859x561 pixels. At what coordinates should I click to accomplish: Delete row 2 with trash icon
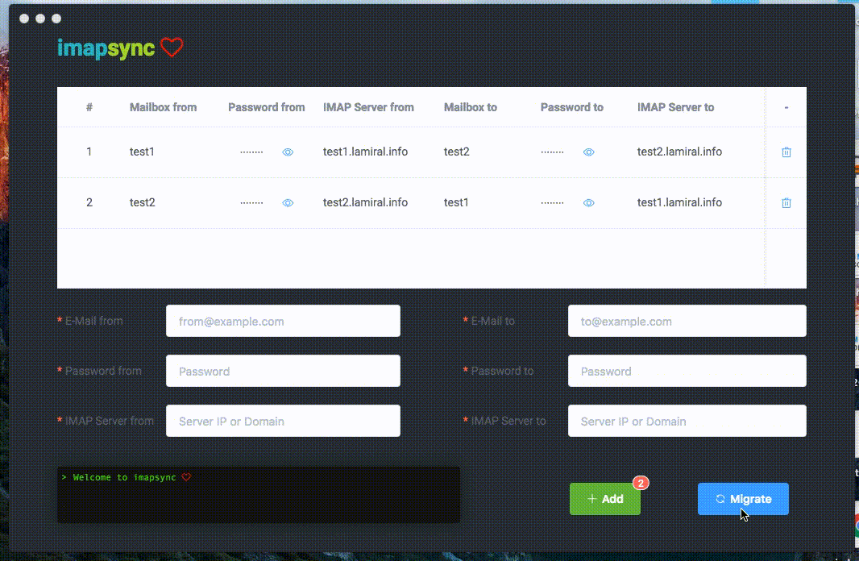pyautogui.click(x=786, y=202)
